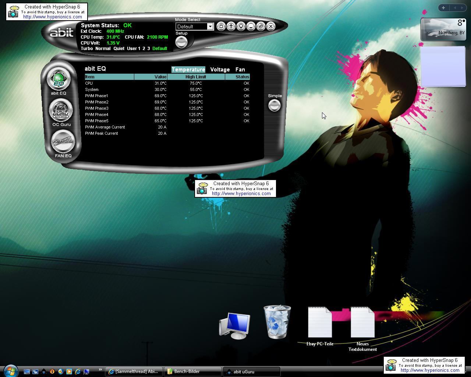Click the monitor icon in Quick Launch
Screen dimensions: 471x377
pos(86,371)
